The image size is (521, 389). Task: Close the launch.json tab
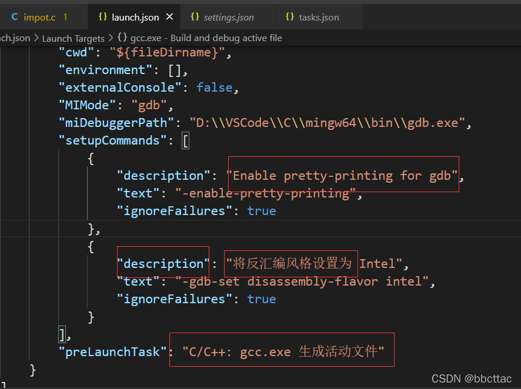[x=169, y=16]
